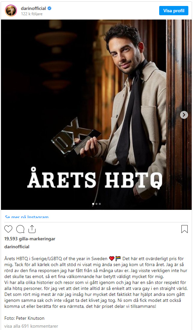The width and height of the screenshot is (193, 330).
Task: Click darinofficial name above the caption
Action: click(x=17, y=247)
